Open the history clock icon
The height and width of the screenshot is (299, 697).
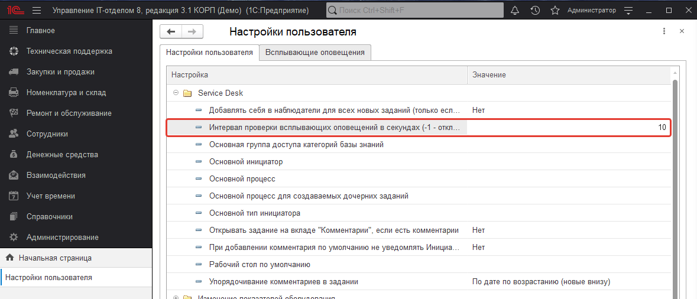click(x=535, y=10)
